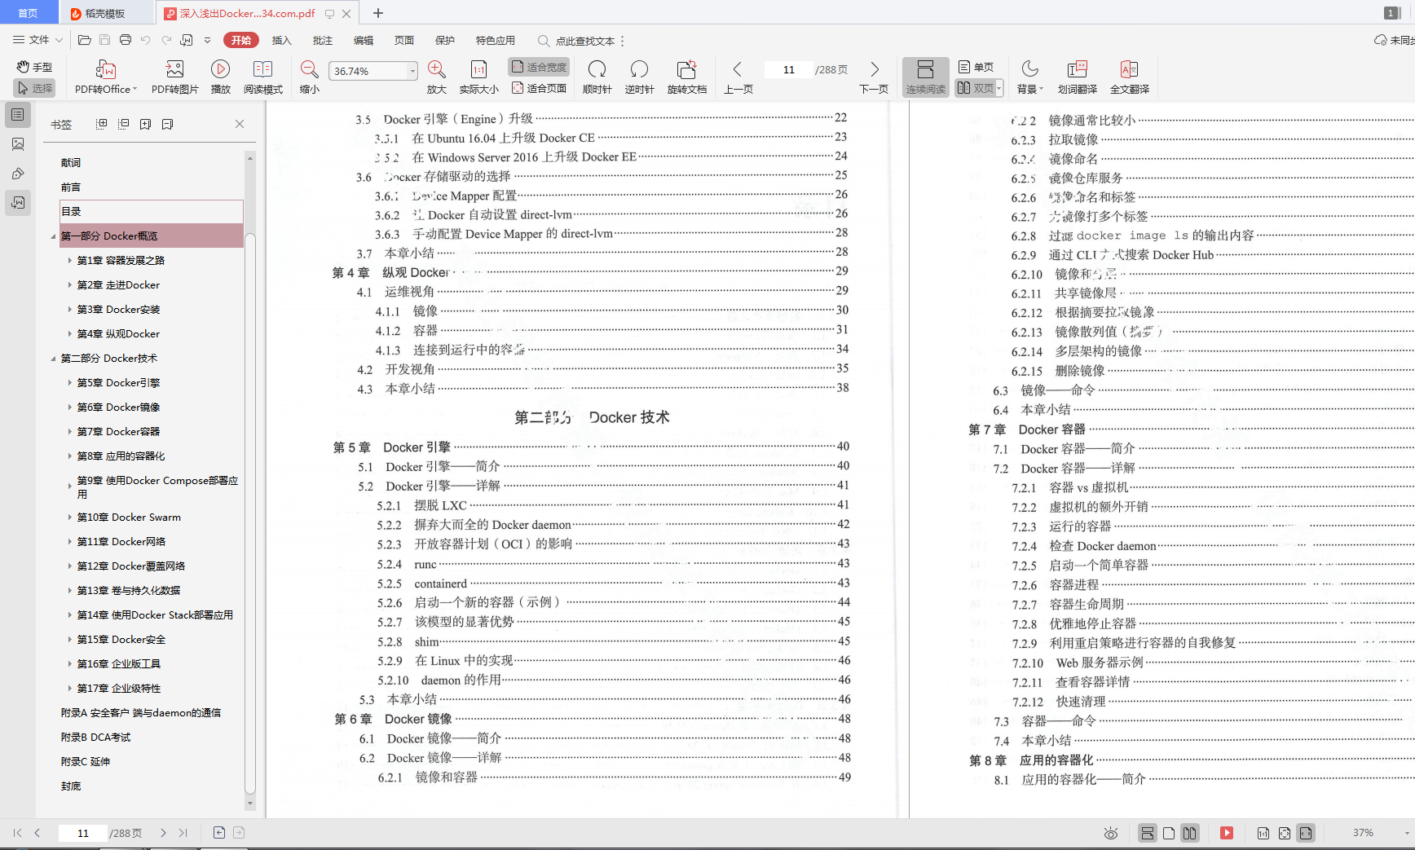Click the print icon

(x=125, y=40)
